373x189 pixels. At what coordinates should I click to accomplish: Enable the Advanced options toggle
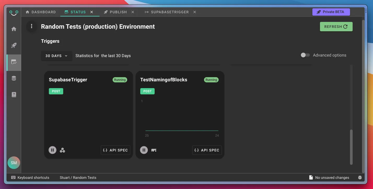point(305,55)
